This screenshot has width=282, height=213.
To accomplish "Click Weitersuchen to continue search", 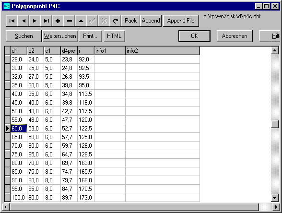I will [x=60, y=36].
